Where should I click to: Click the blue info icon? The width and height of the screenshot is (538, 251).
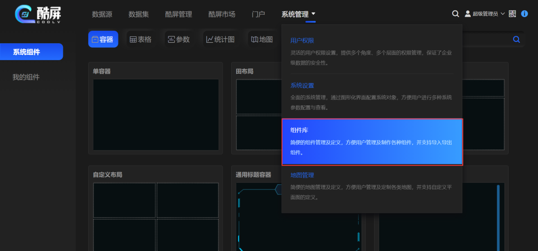(524, 14)
